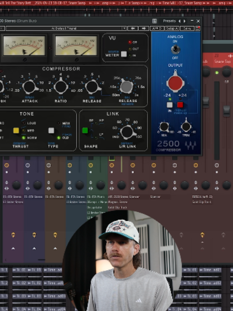
Task: Click the white tone TYPE button
Action: coord(51,131)
